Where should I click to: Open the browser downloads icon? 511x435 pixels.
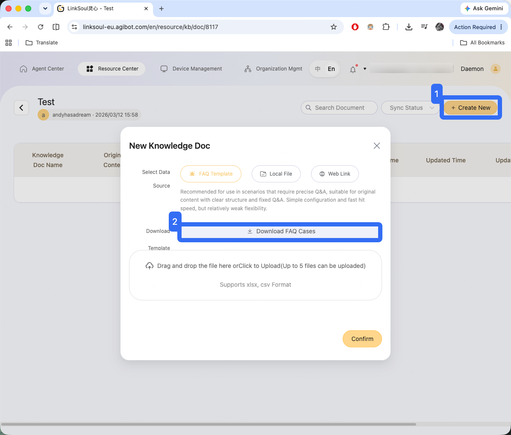click(408, 27)
